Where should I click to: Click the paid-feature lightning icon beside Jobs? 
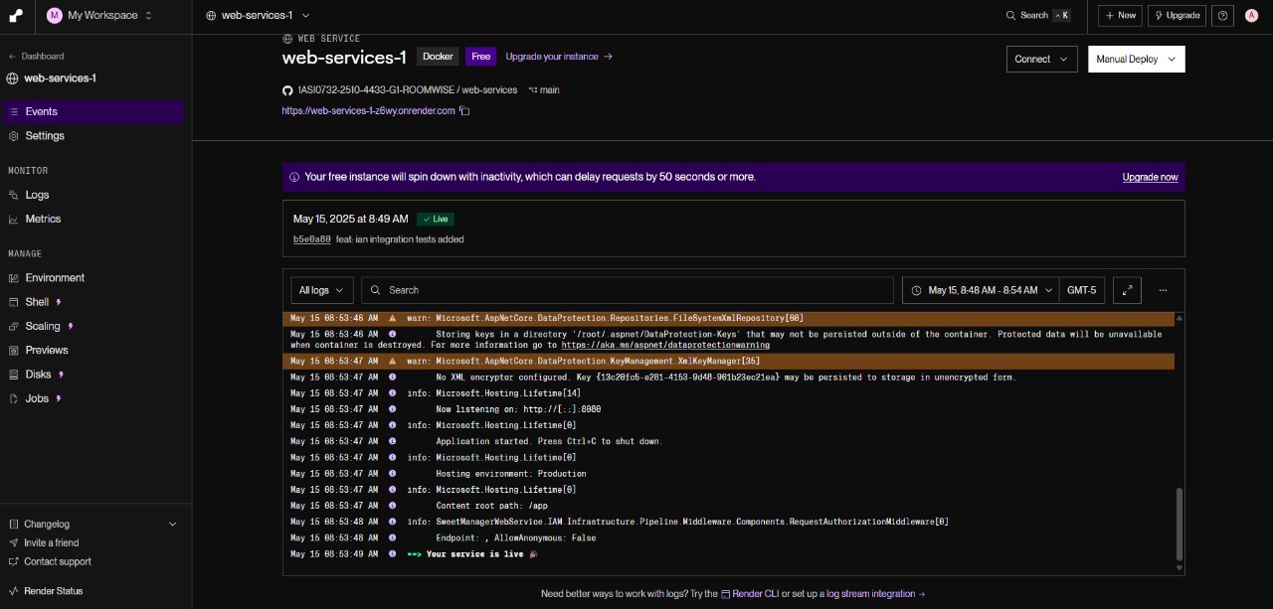tap(59, 397)
